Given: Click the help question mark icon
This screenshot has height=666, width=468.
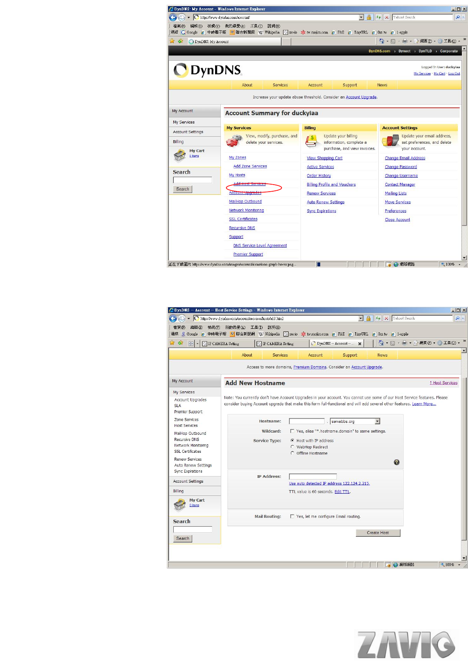Looking at the screenshot, I should pyautogui.click(x=396, y=462).
